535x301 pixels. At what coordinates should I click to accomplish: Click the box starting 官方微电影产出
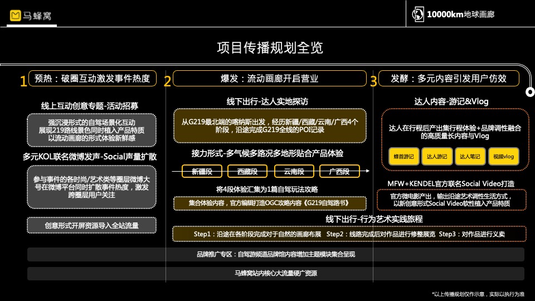pos(451,200)
